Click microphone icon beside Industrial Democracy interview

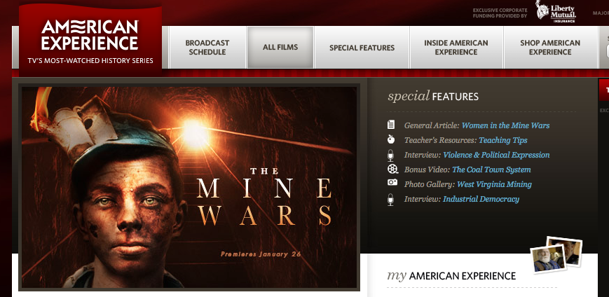coord(391,199)
